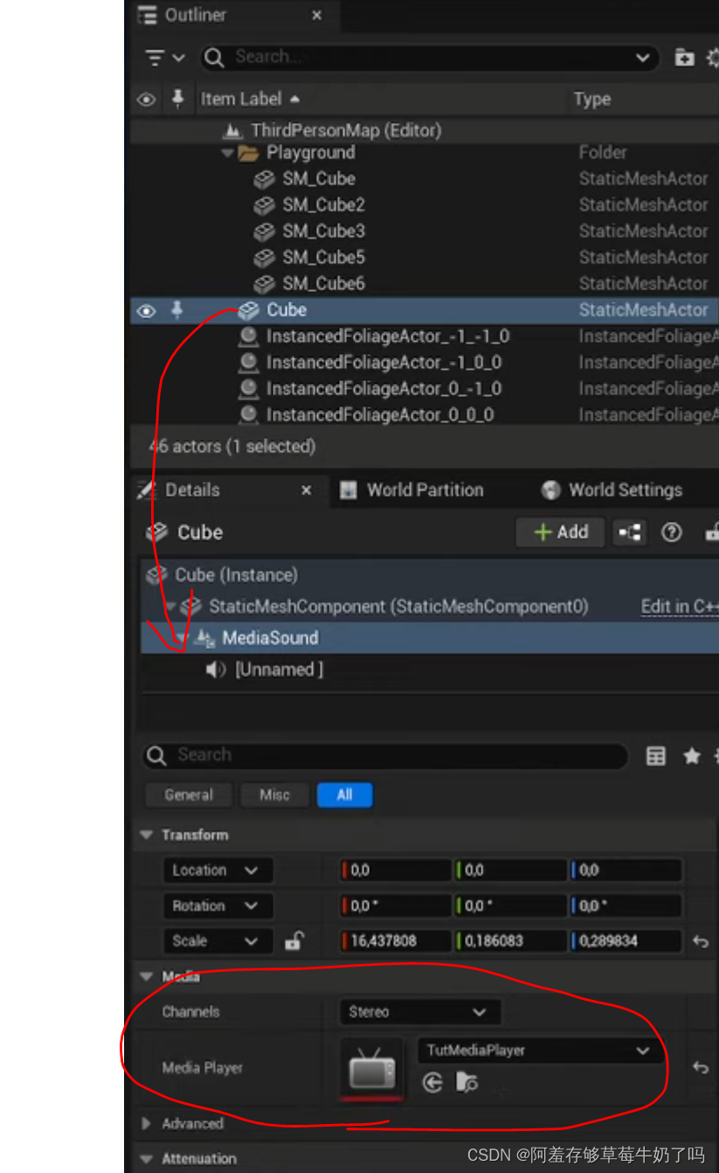The width and height of the screenshot is (719, 1173).
Task: Collapse the Transform section header
Action: point(145,835)
